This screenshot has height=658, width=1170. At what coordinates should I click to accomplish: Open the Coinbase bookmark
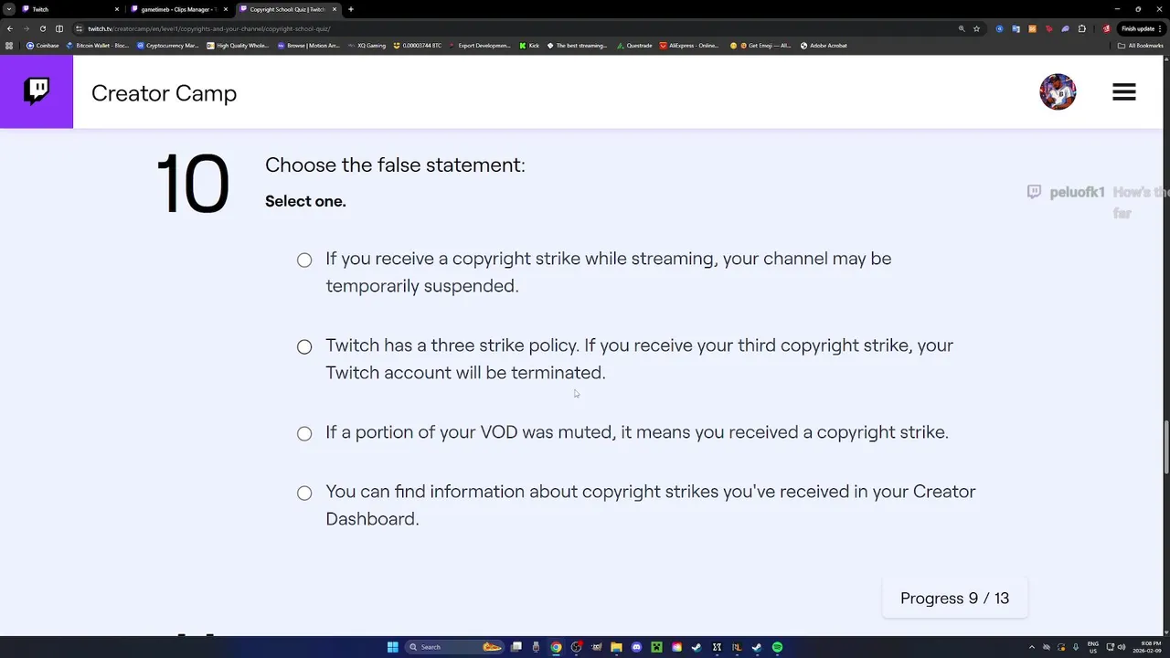pyautogui.click(x=42, y=46)
